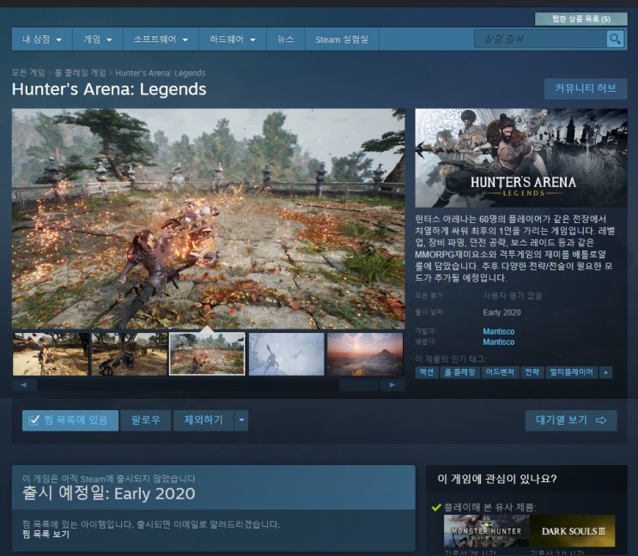Image resolution: width=638 pixels, height=556 pixels.
Task: Click the Early 2020 release date text
Action: (x=501, y=312)
